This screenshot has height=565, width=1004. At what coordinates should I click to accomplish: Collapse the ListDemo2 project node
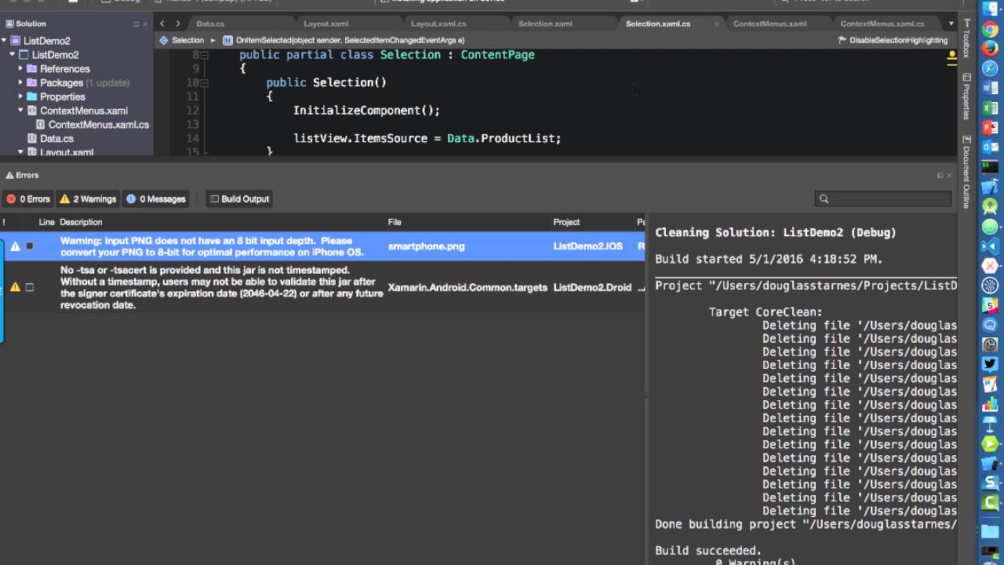(x=13, y=55)
